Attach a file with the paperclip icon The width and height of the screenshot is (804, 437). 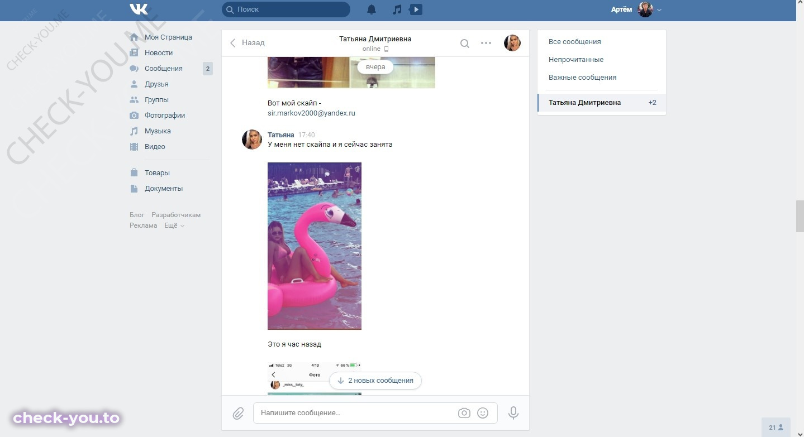[238, 413]
